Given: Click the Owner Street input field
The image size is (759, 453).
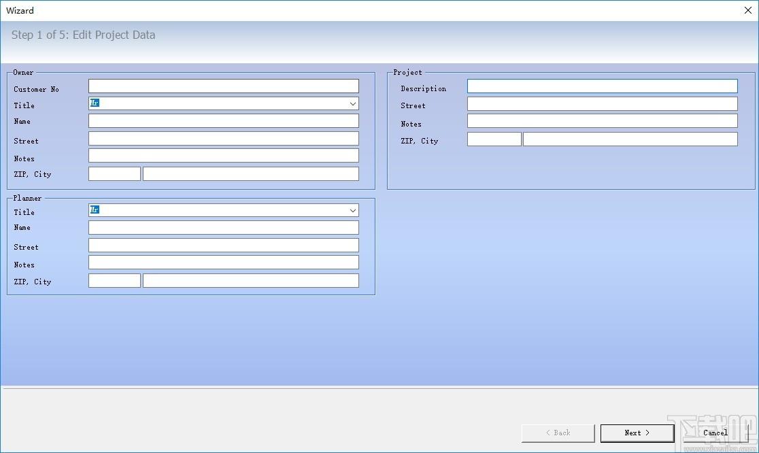Looking at the screenshot, I should tap(224, 139).
